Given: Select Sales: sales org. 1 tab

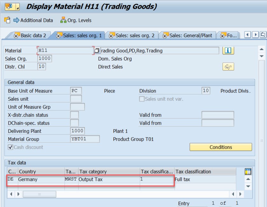Looking at the screenshot, I should [x=79, y=35].
